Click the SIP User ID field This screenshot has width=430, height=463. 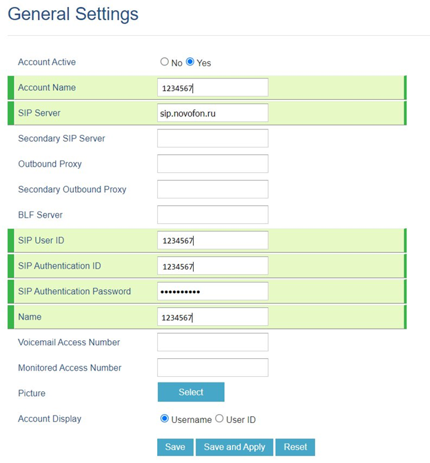coord(212,240)
